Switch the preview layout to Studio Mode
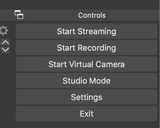 pyautogui.click(x=87, y=80)
